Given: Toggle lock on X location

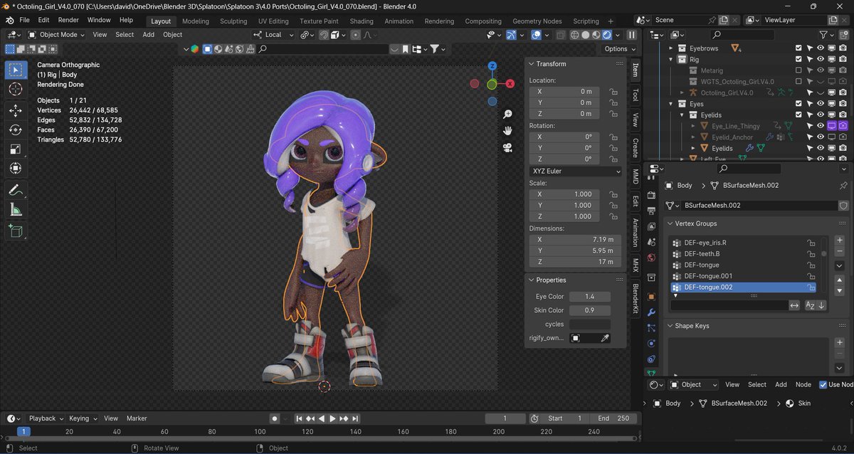Looking at the screenshot, I should tap(613, 91).
